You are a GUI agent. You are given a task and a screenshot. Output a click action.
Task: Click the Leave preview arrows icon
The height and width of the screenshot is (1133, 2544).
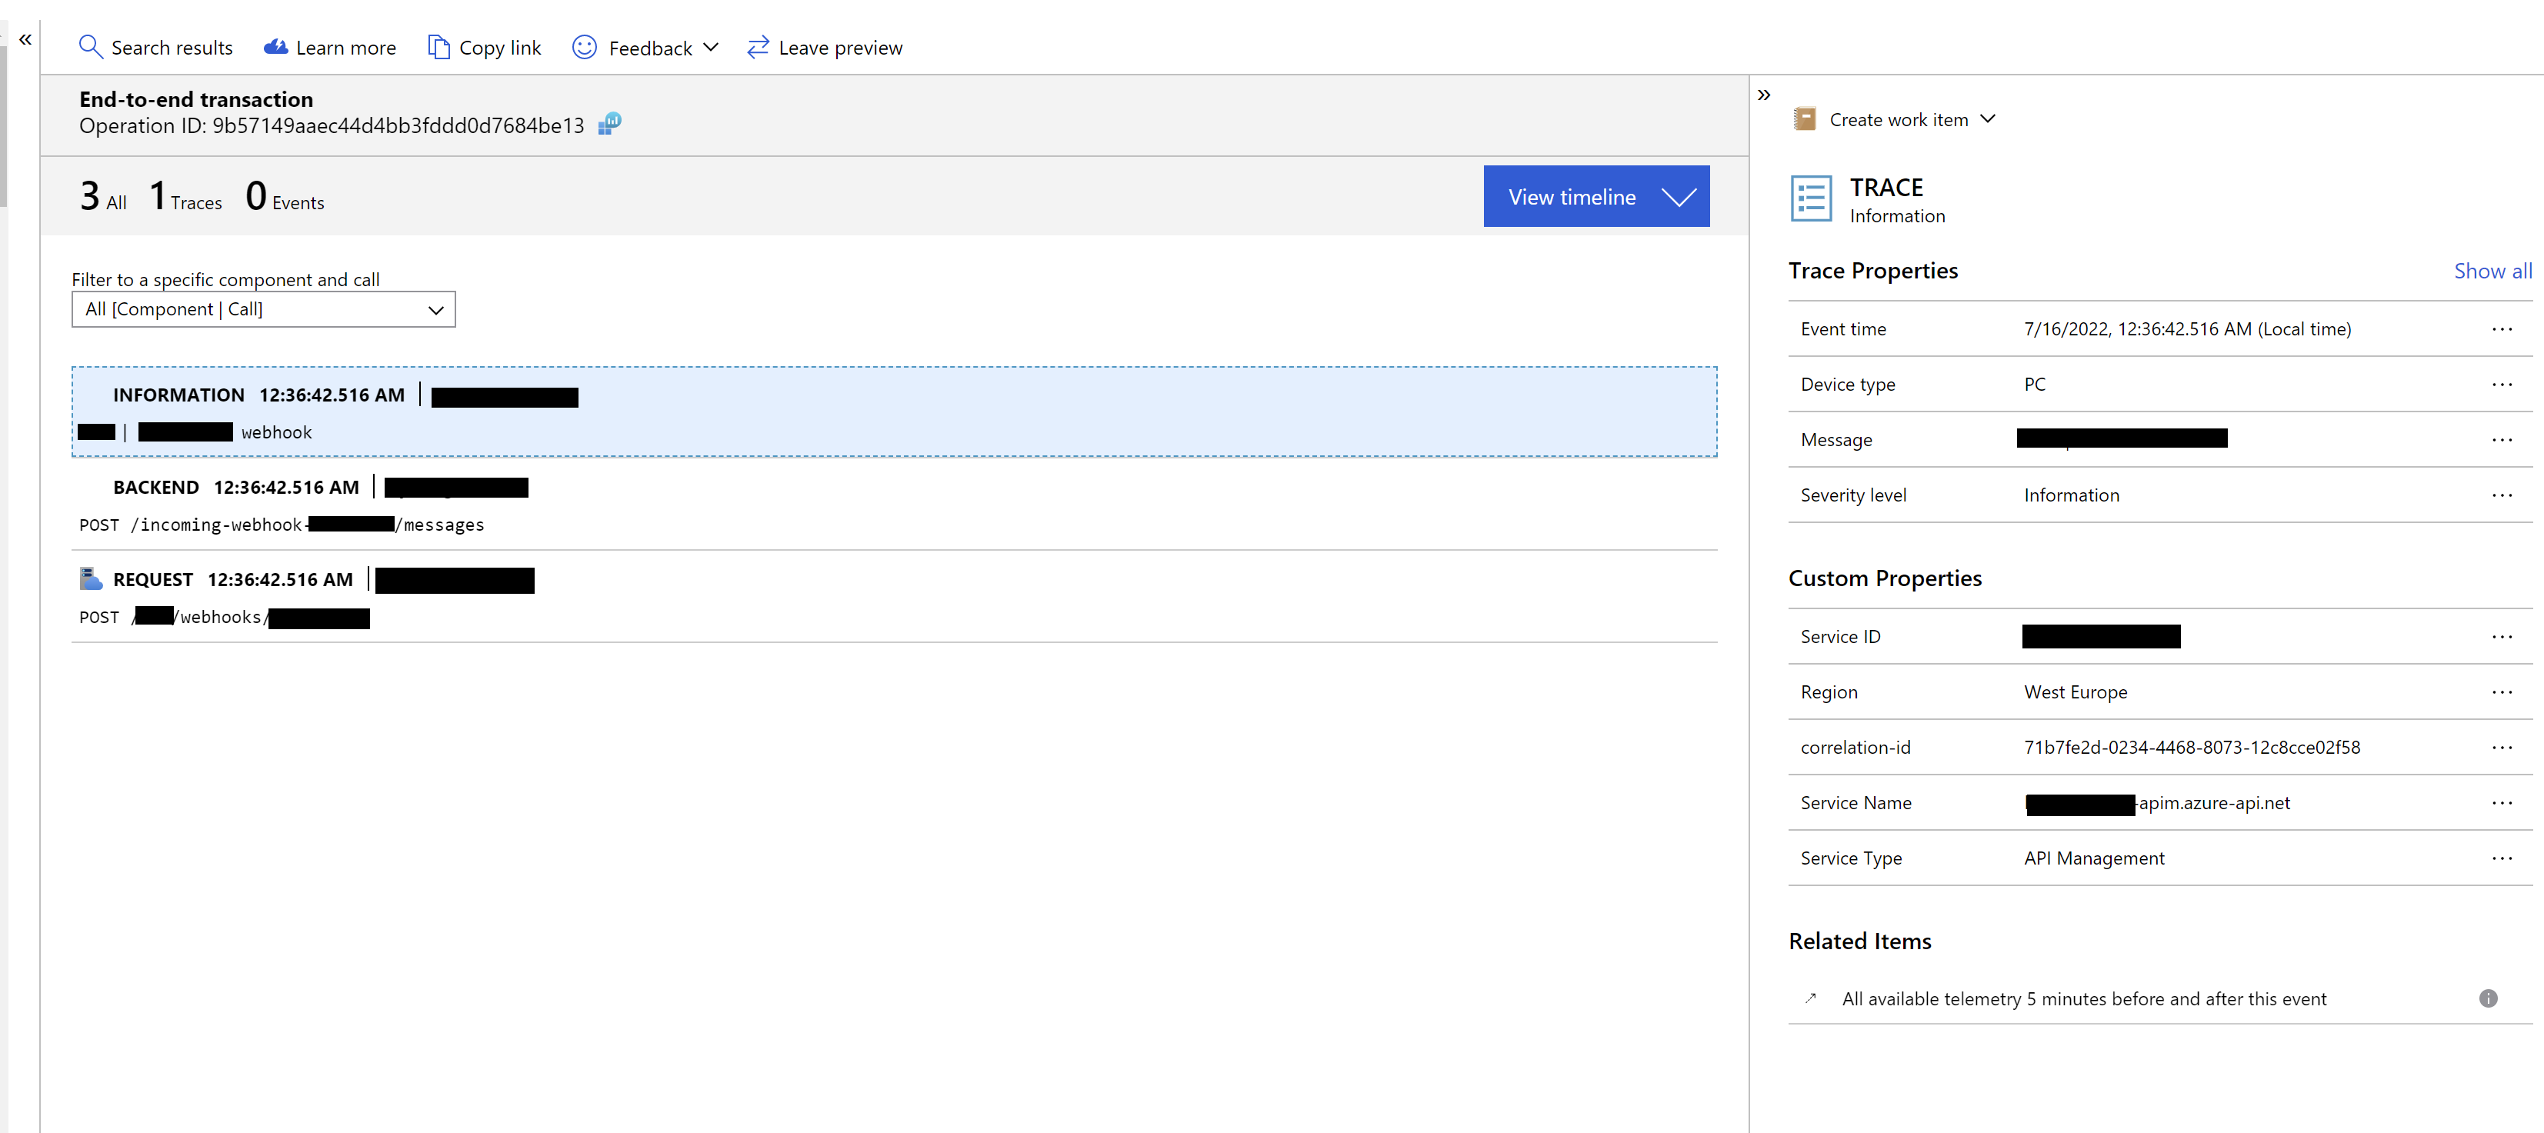click(x=758, y=46)
